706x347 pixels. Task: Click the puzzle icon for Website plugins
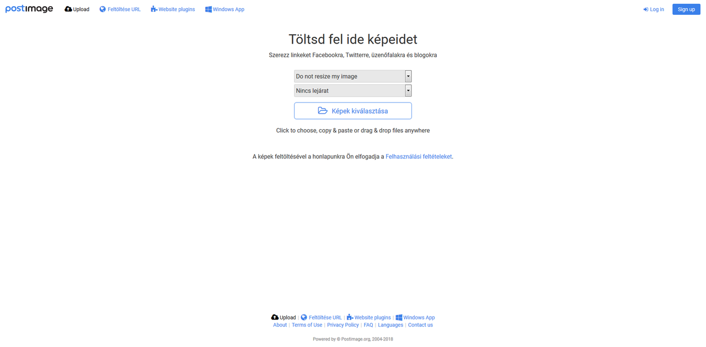pyautogui.click(x=154, y=9)
